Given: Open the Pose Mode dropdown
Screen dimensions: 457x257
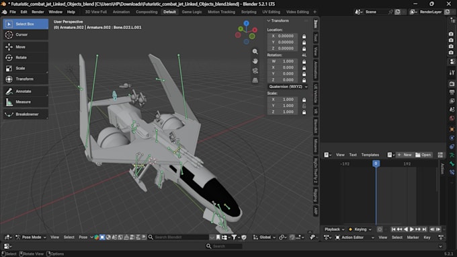Looking at the screenshot, I should [x=31, y=237].
